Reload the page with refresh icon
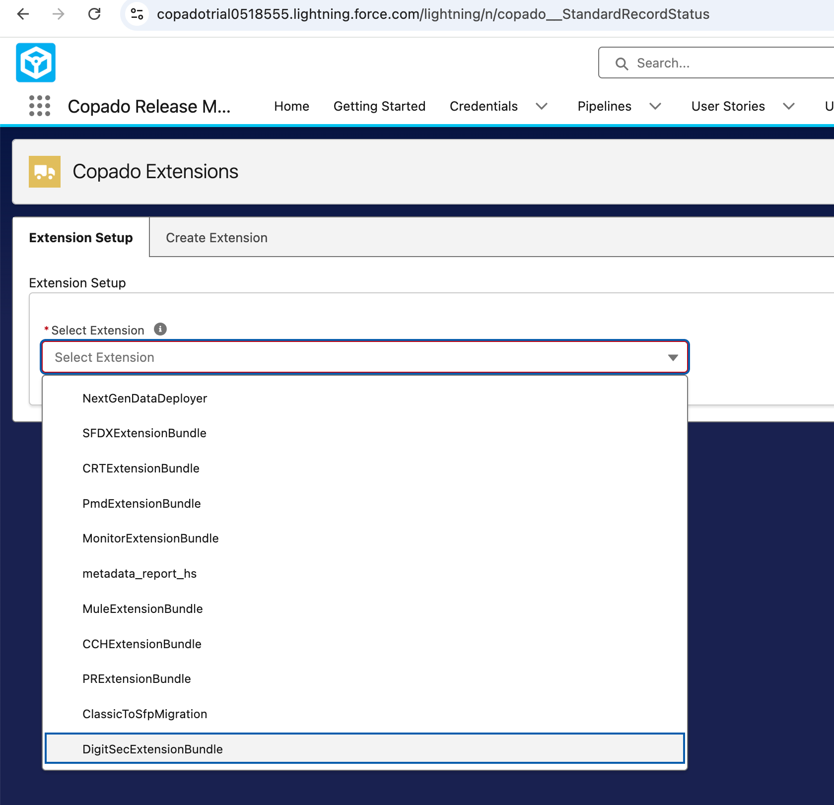The height and width of the screenshot is (805, 834). [x=94, y=14]
